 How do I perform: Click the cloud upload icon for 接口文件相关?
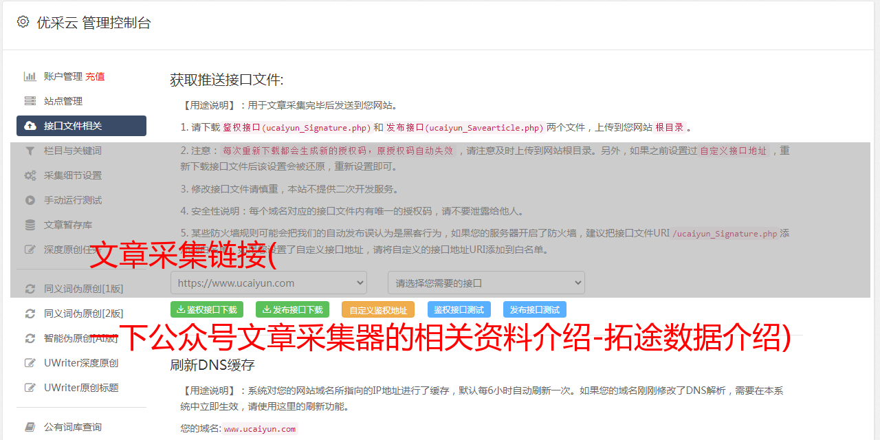tap(30, 126)
